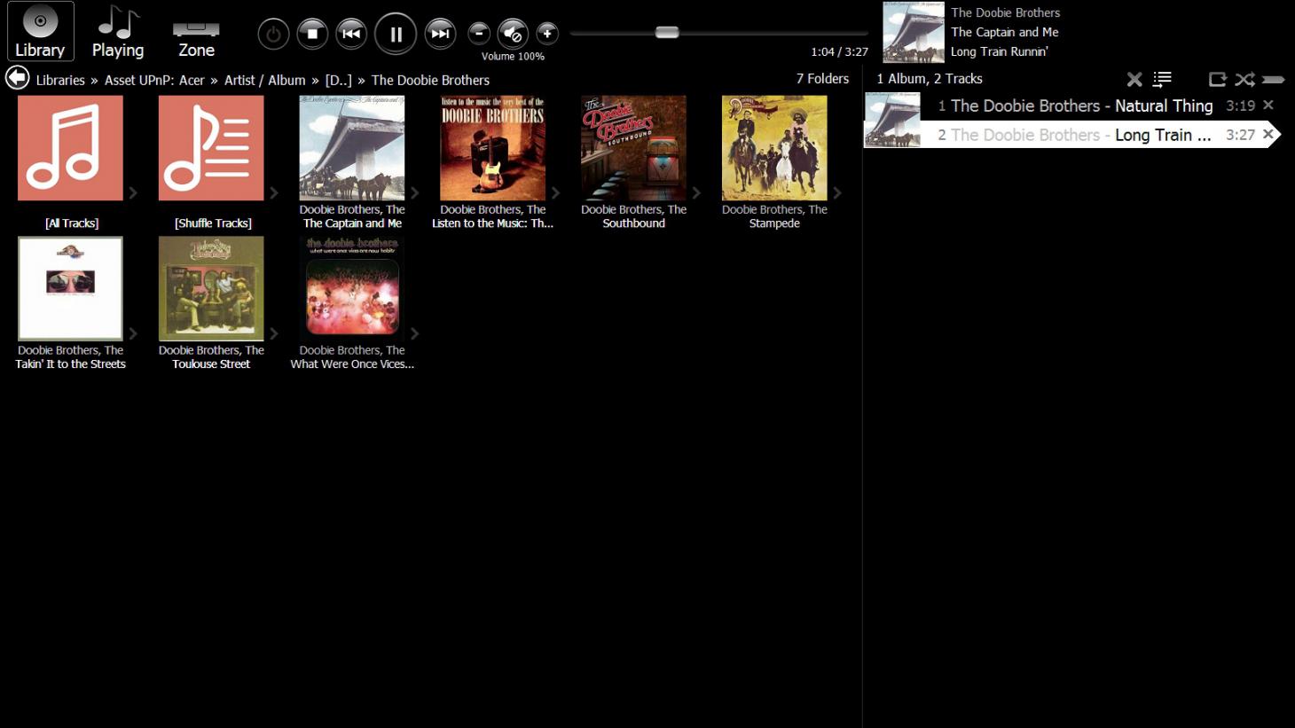The image size is (1295, 728).
Task: Click the power button in the playback bar
Action: 273,35
